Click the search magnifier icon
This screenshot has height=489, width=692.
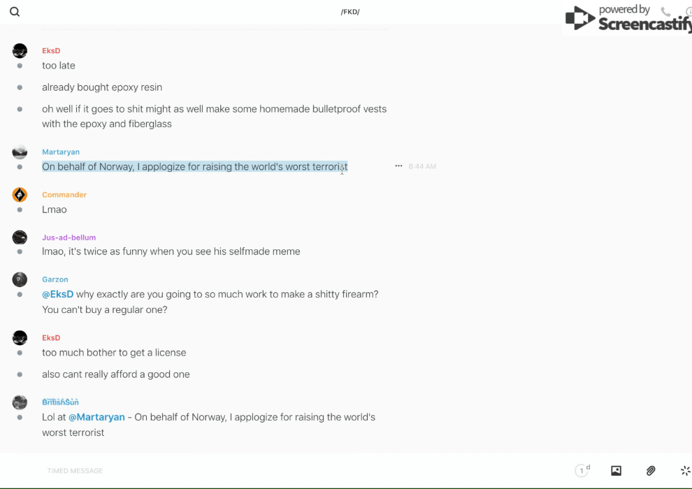[x=15, y=12]
